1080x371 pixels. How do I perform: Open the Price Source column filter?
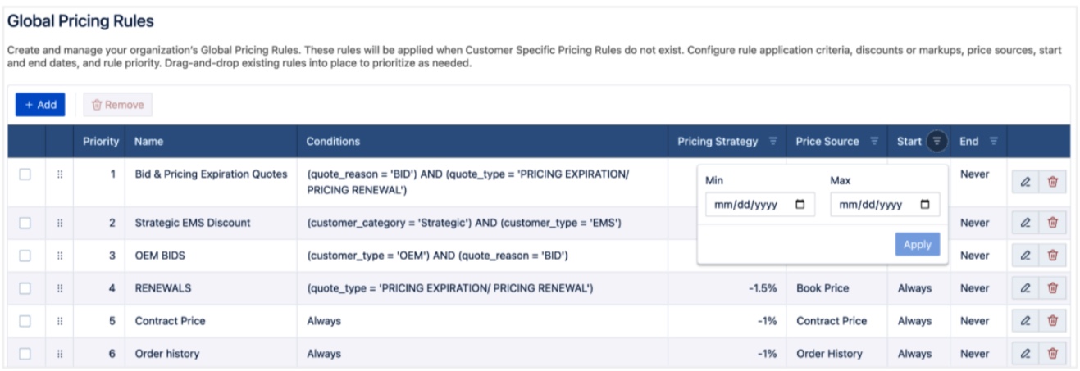coord(873,142)
